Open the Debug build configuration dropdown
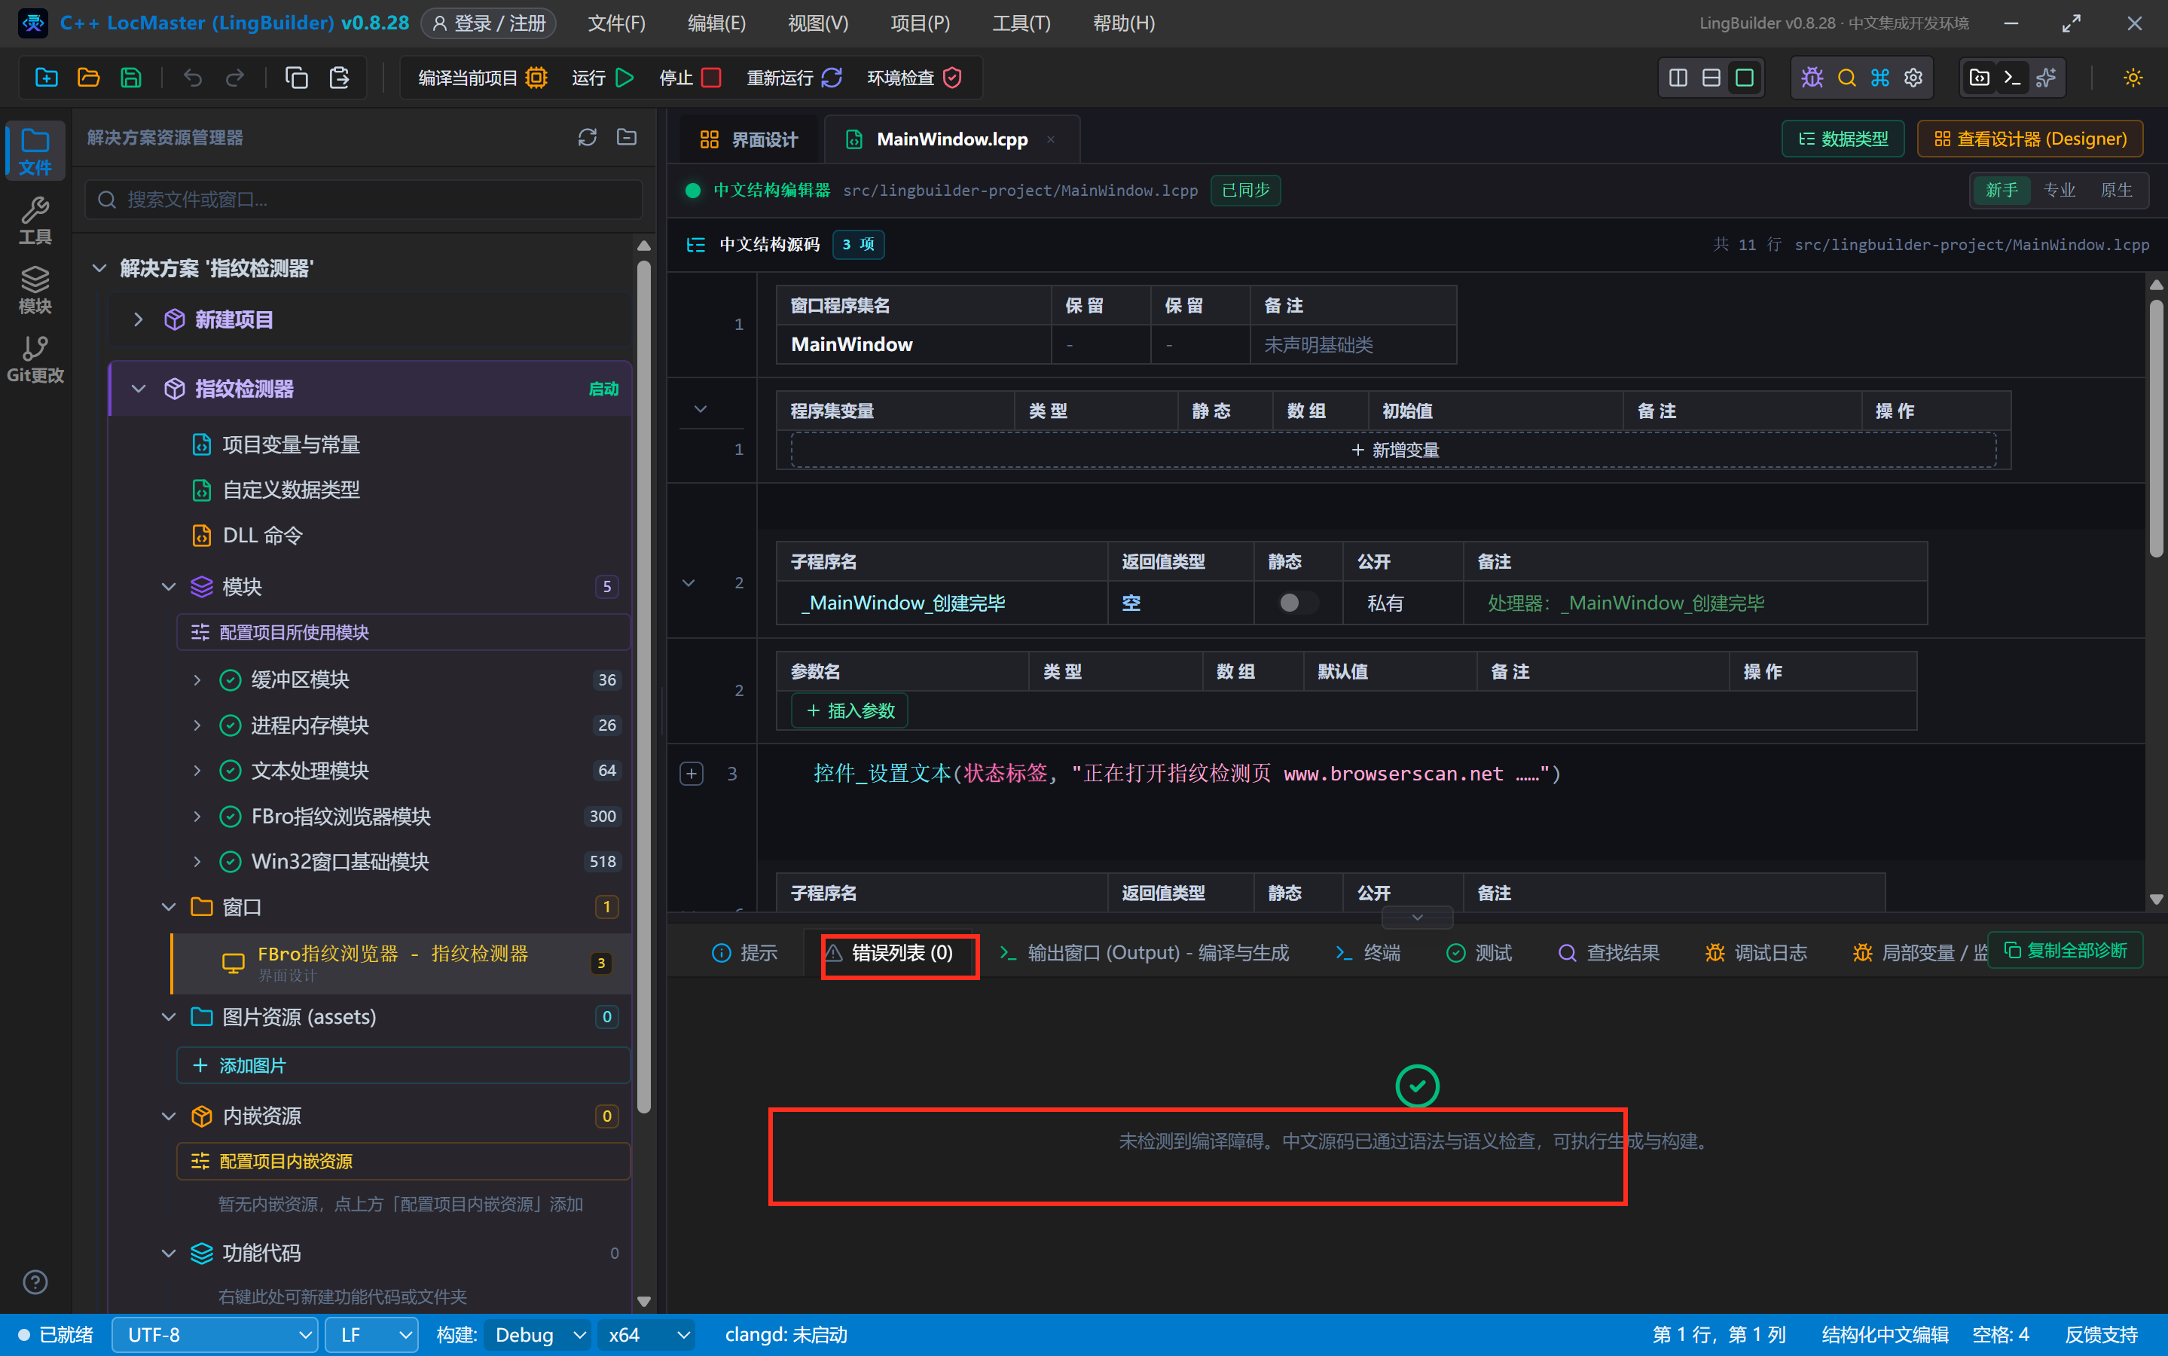 [538, 1336]
